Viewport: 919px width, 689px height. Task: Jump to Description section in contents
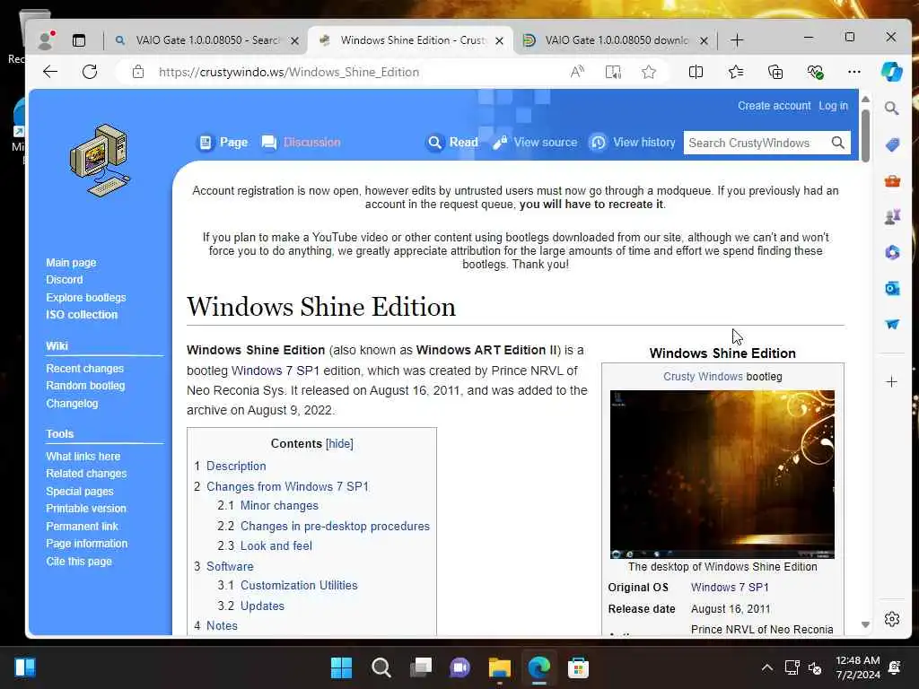point(236,466)
